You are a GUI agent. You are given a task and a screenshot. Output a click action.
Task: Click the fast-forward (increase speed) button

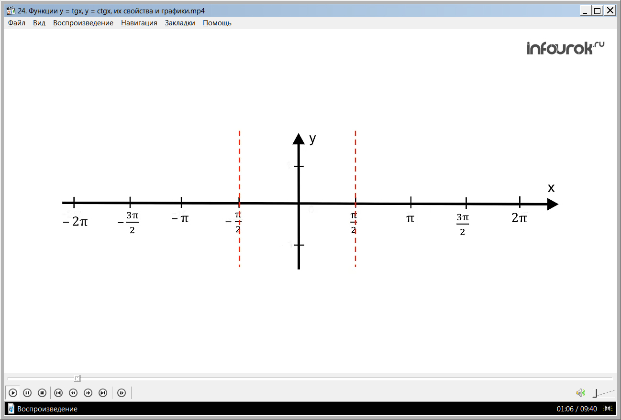coord(88,393)
